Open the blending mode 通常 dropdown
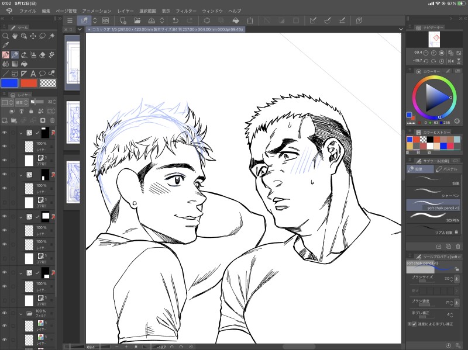The height and width of the screenshot is (350, 468). pos(22,102)
